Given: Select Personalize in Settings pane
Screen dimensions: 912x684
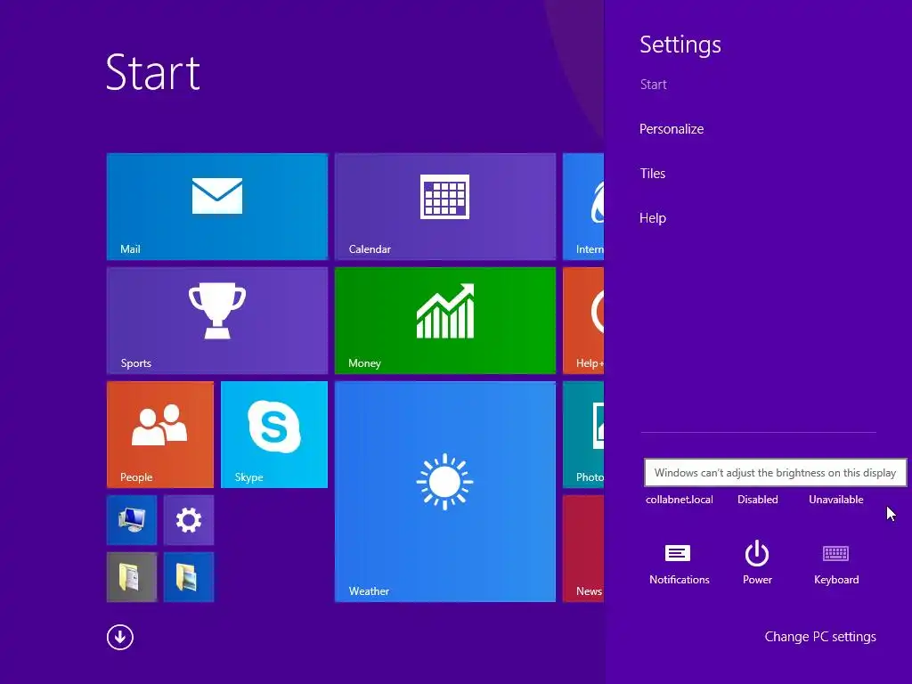Looking at the screenshot, I should [x=672, y=128].
